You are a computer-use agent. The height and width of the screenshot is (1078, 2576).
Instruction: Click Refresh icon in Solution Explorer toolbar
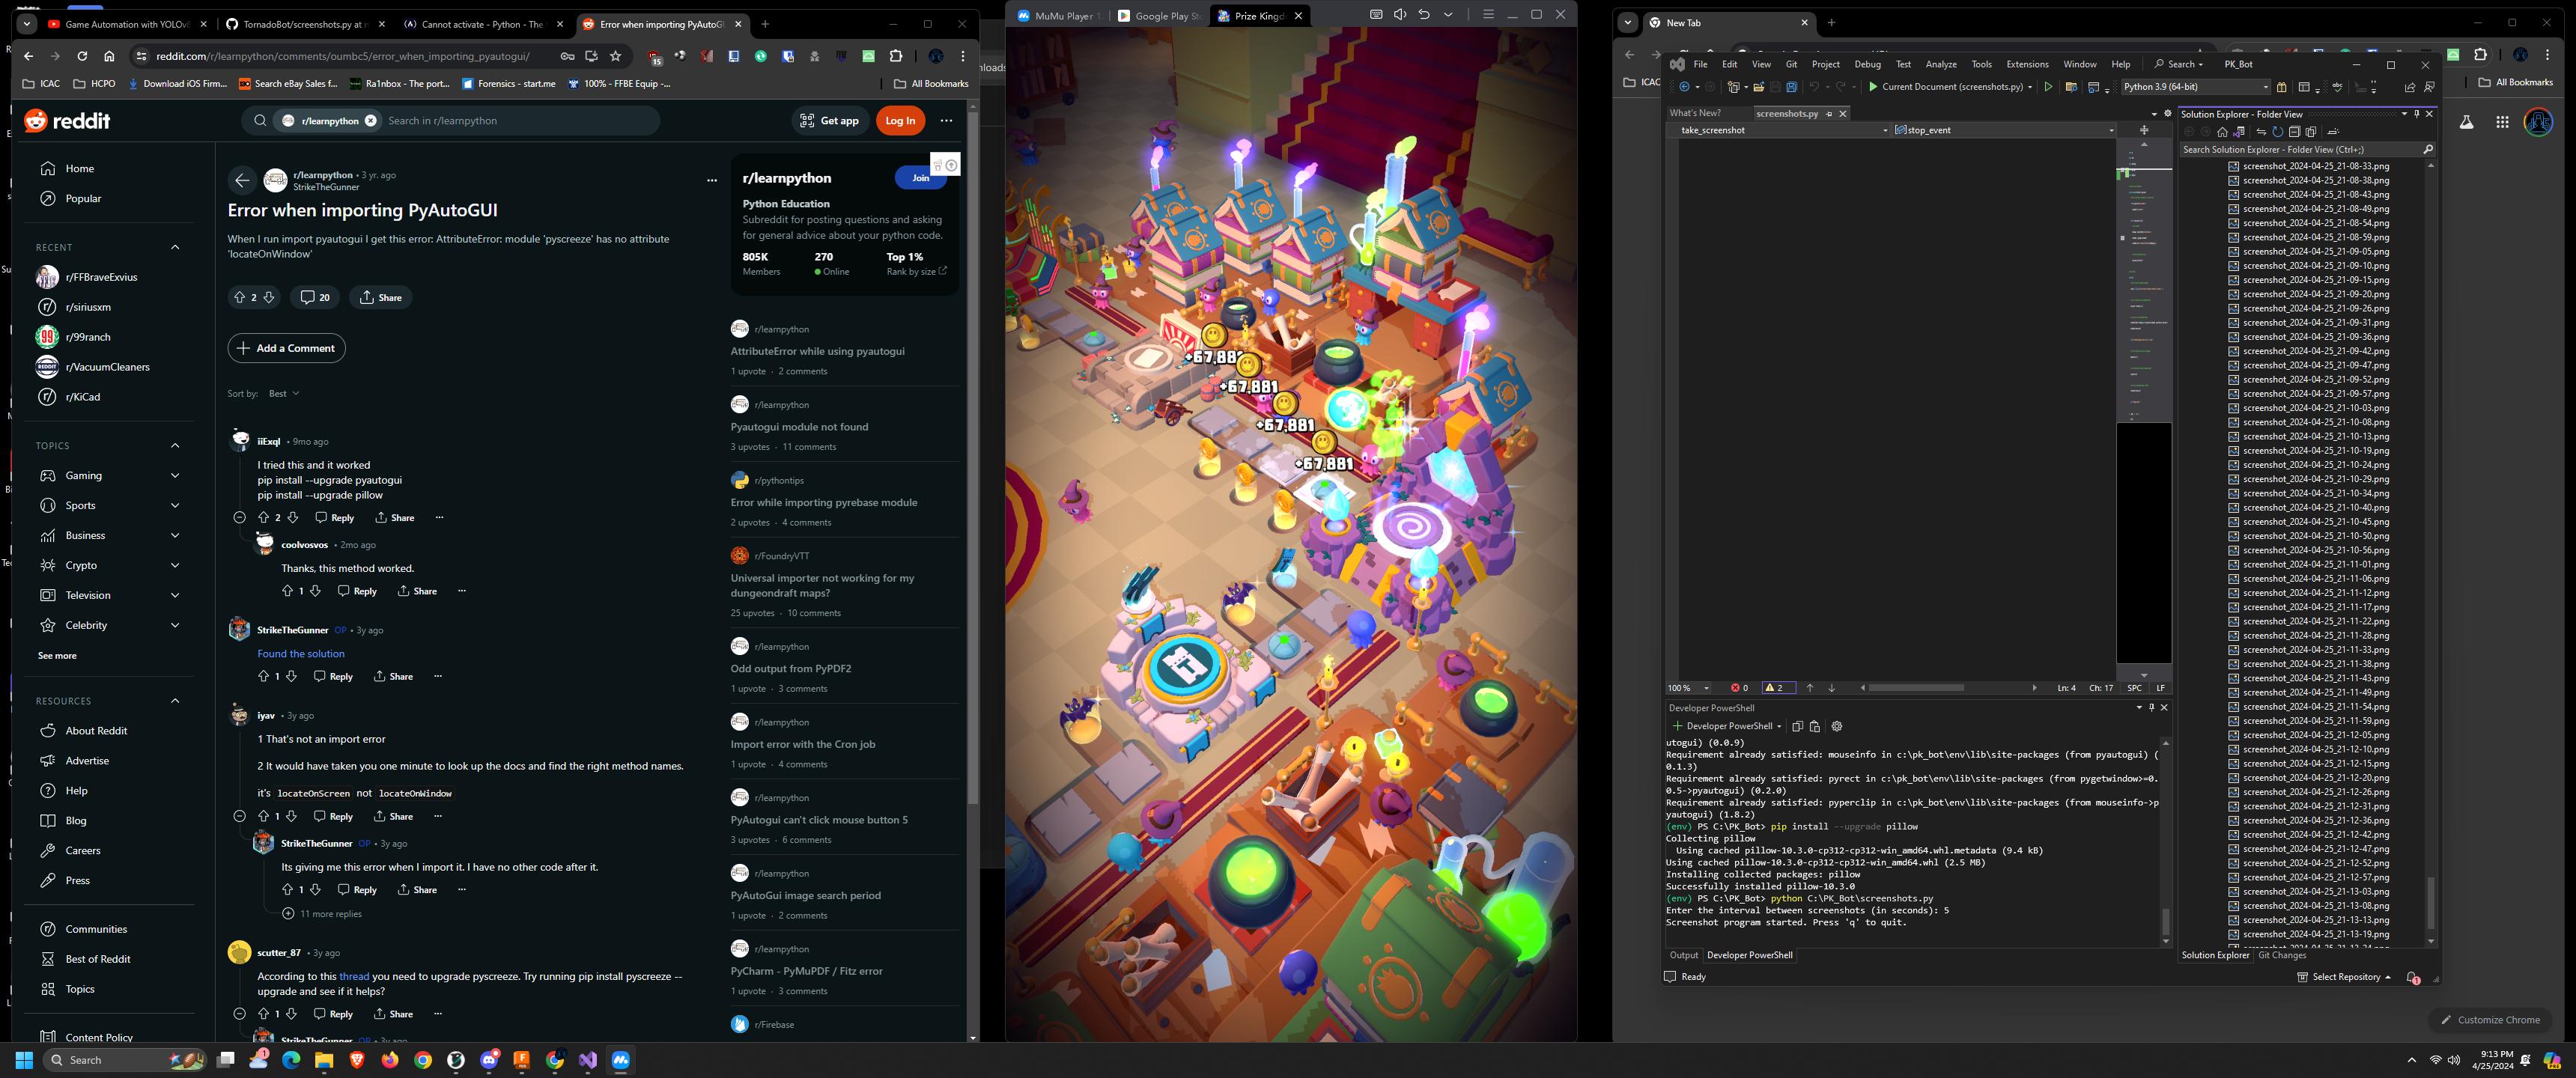point(2278,132)
